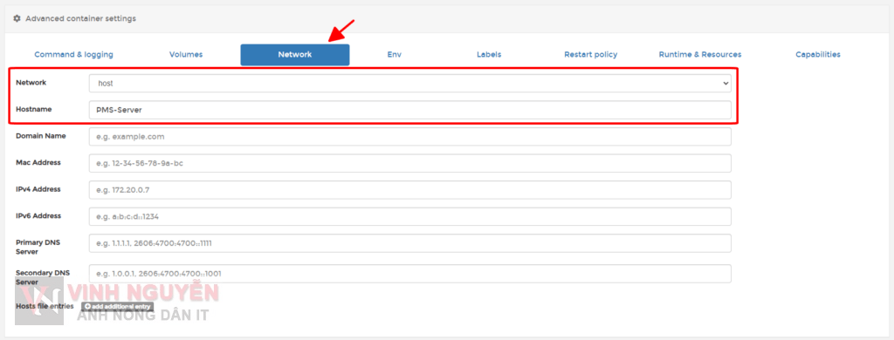Click the IPv4 Address input field
This screenshot has height=340, width=894.
click(410, 190)
